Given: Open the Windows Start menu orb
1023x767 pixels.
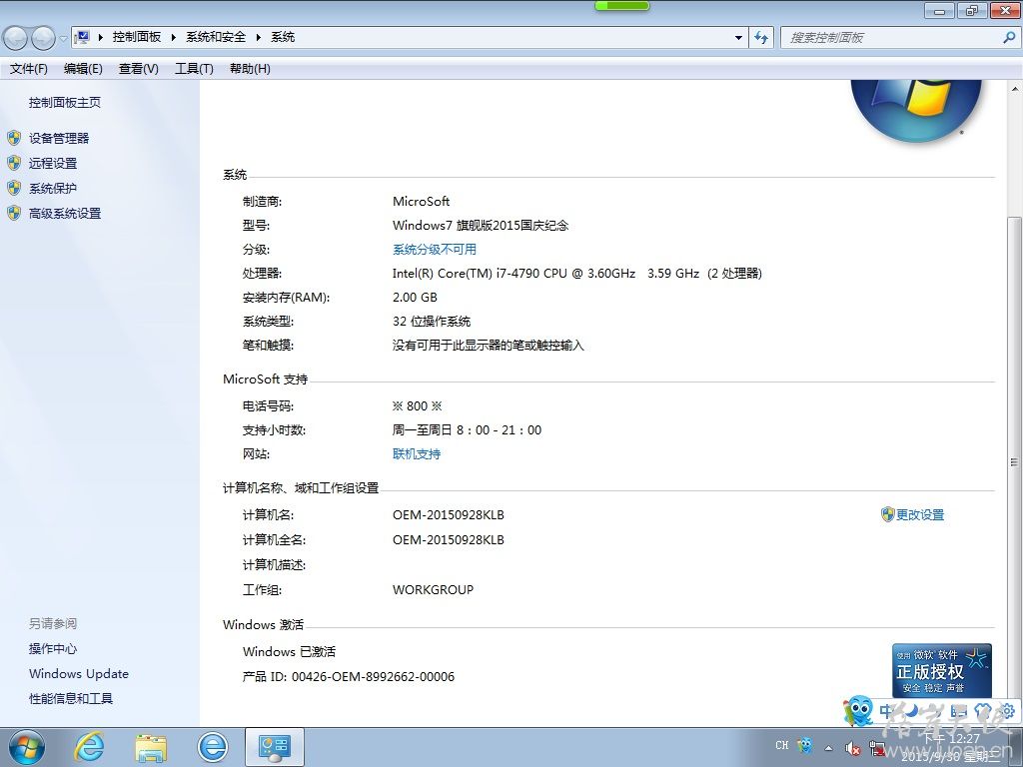Looking at the screenshot, I should point(26,747).
